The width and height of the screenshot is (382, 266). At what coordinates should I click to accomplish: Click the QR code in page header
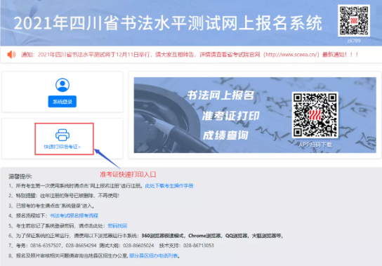pyautogui.click(x=354, y=21)
